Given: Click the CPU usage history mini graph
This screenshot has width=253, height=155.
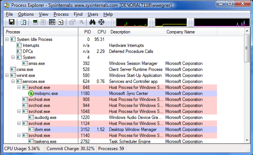Looking at the screenshot, I should pyautogui.click(x=132, y=22).
